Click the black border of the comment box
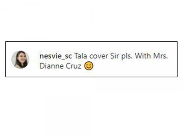Screen dimensions: 183x137 91,41
